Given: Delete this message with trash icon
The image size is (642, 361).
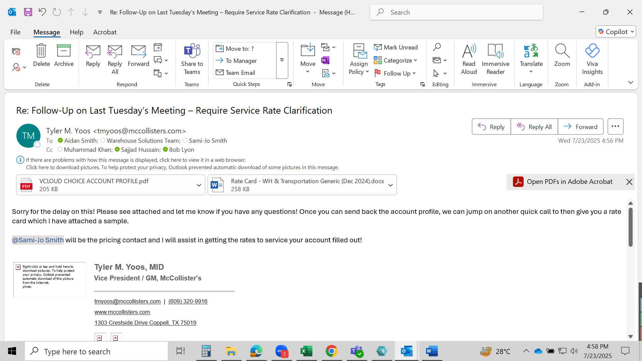Looking at the screenshot, I should [x=41, y=55].
